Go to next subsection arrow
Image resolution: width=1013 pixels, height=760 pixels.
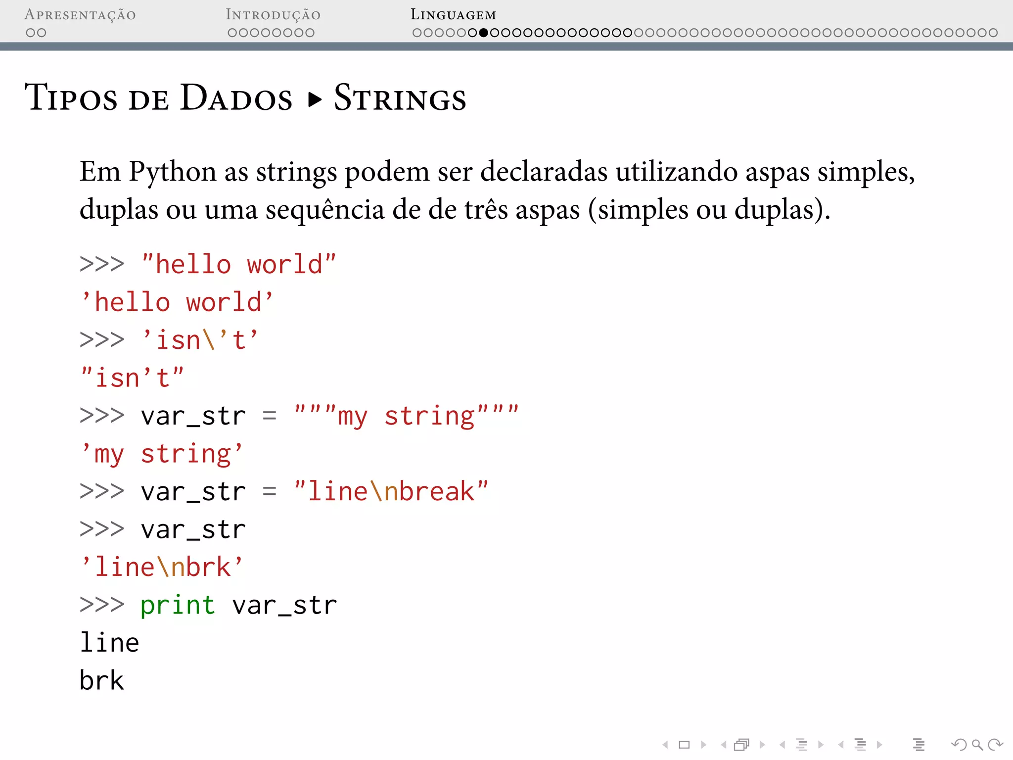click(821, 744)
